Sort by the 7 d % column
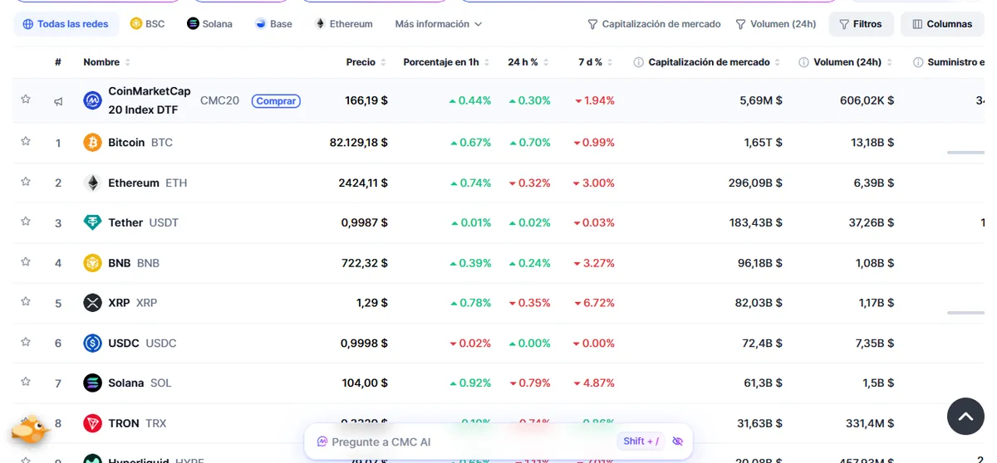 596,62
